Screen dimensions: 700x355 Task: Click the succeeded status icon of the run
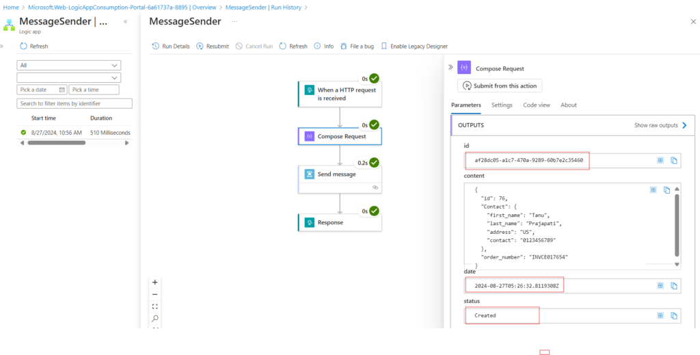23,133
